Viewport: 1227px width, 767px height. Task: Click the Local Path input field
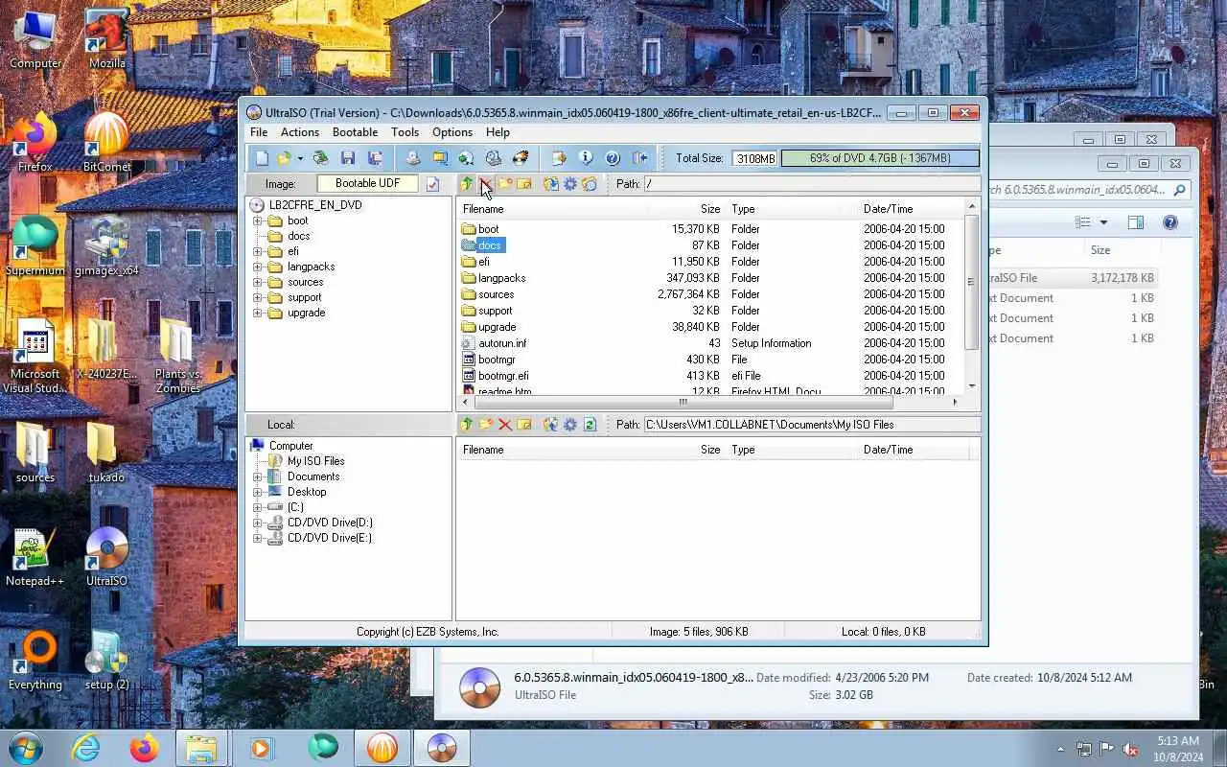811,425
